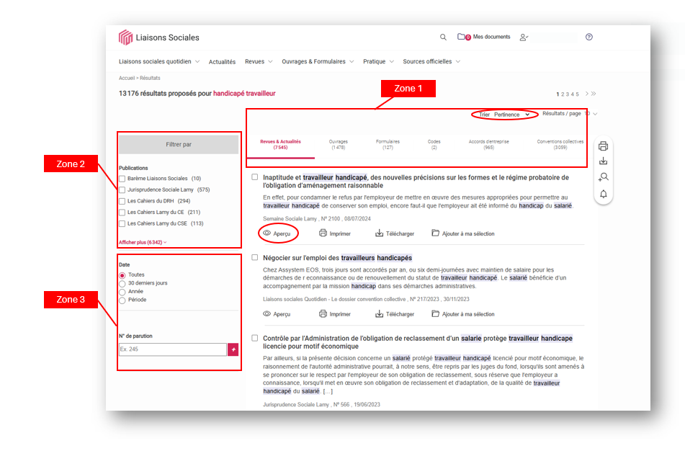
Task: Expand Ouvrages & Formulaires menu
Action: point(318,62)
